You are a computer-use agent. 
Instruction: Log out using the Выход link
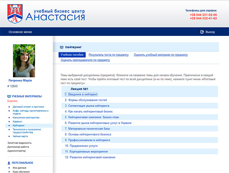[210, 32]
